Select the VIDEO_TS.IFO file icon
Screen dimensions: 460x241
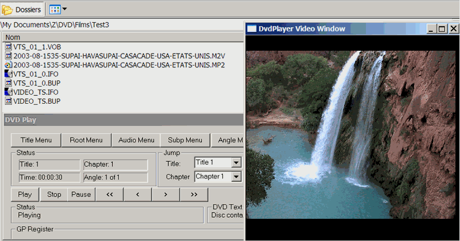[x=9, y=92]
